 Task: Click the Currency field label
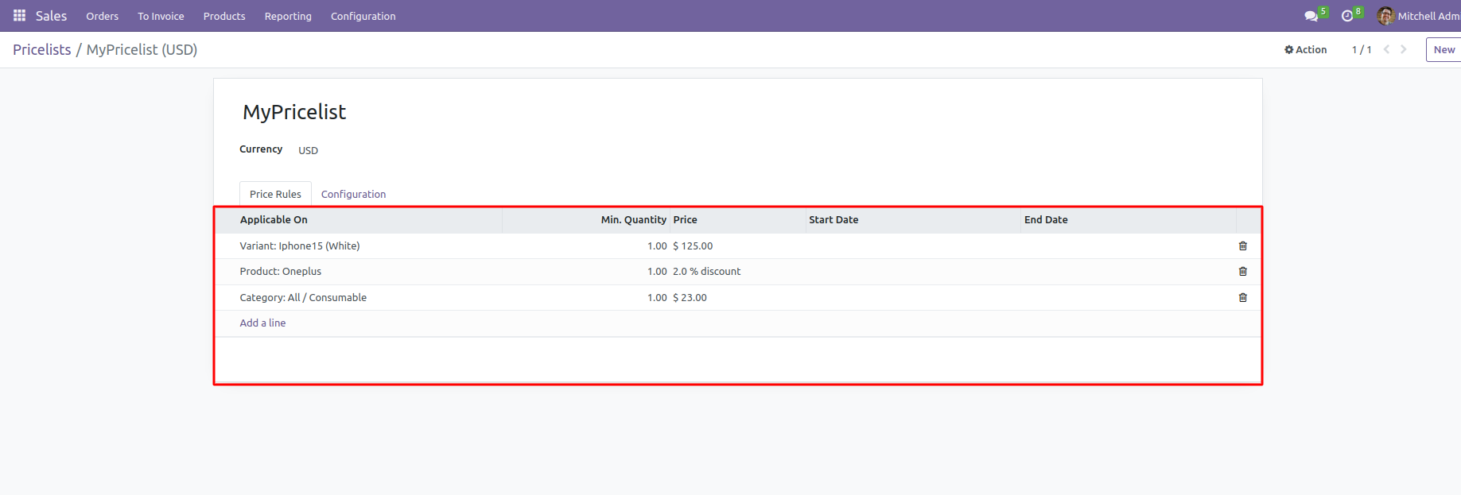point(261,149)
